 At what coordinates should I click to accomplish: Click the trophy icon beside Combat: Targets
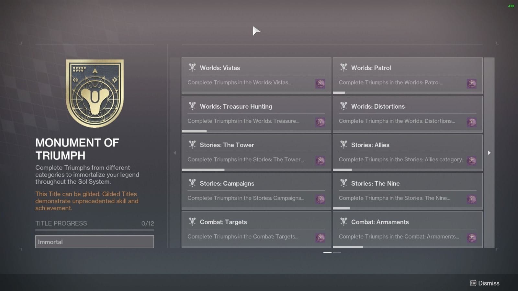tap(192, 221)
